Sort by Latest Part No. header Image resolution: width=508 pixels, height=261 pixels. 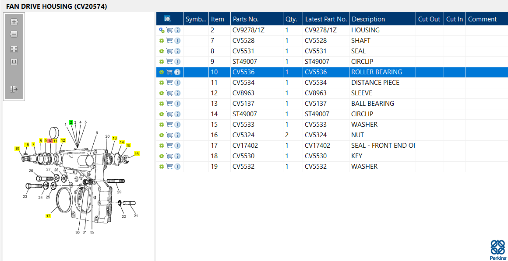pos(326,19)
